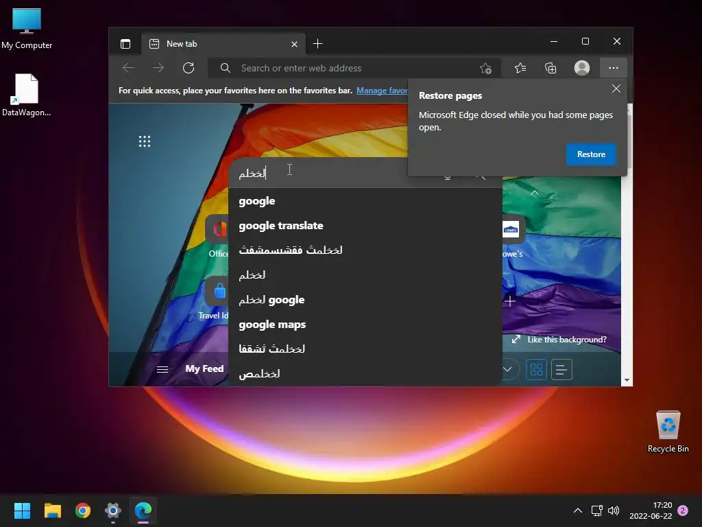The width and height of the screenshot is (702, 527).
Task: Switch feed to grid view
Action: (x=536, y=370)
